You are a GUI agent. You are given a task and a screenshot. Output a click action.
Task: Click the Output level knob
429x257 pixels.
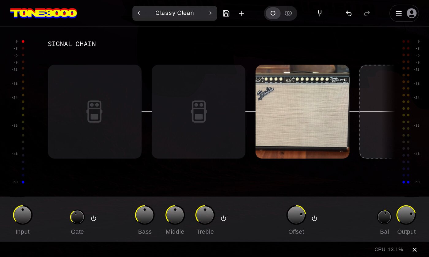(x=406, y=215)
